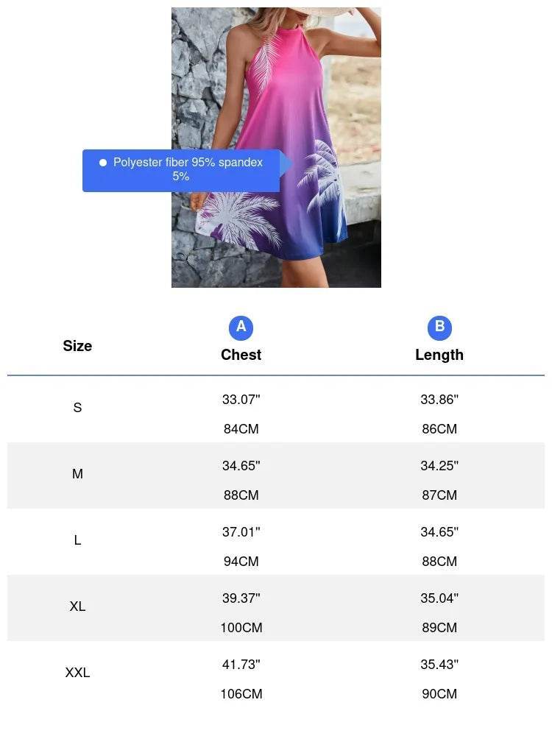Select the Length column header
552x736 pixels.
click(439, 355)
